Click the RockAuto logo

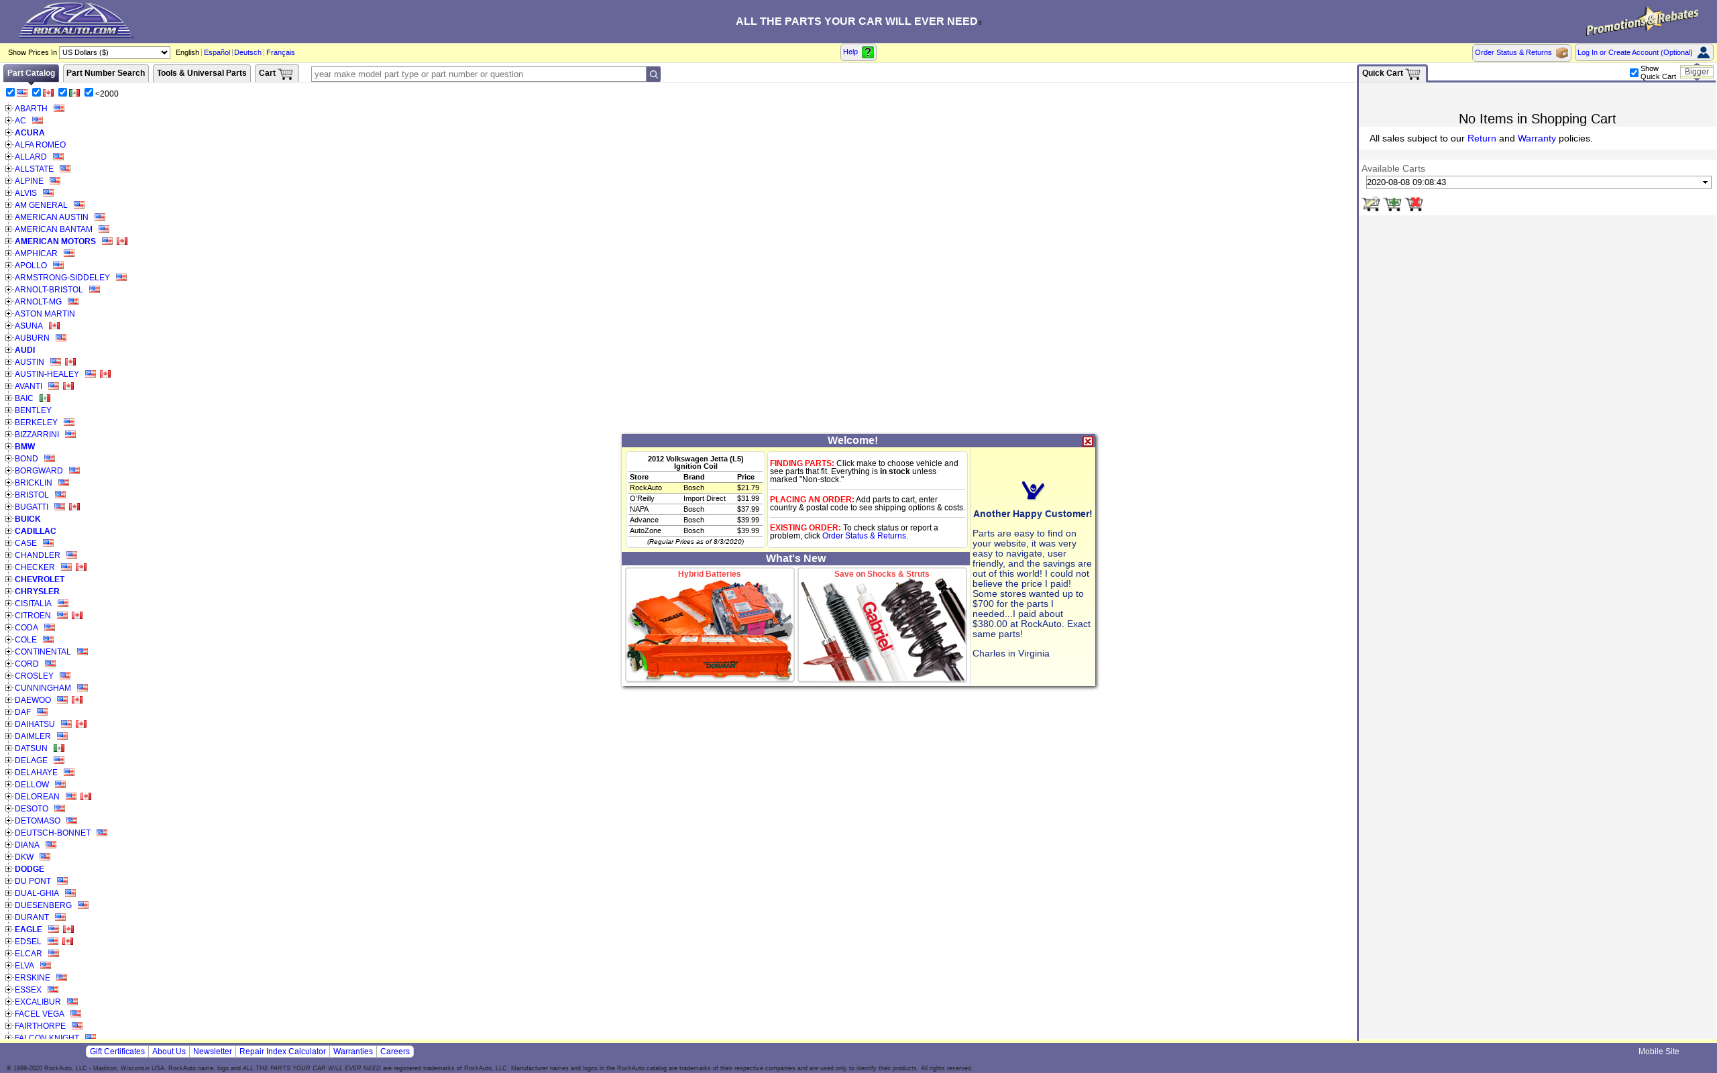[76, 20]
